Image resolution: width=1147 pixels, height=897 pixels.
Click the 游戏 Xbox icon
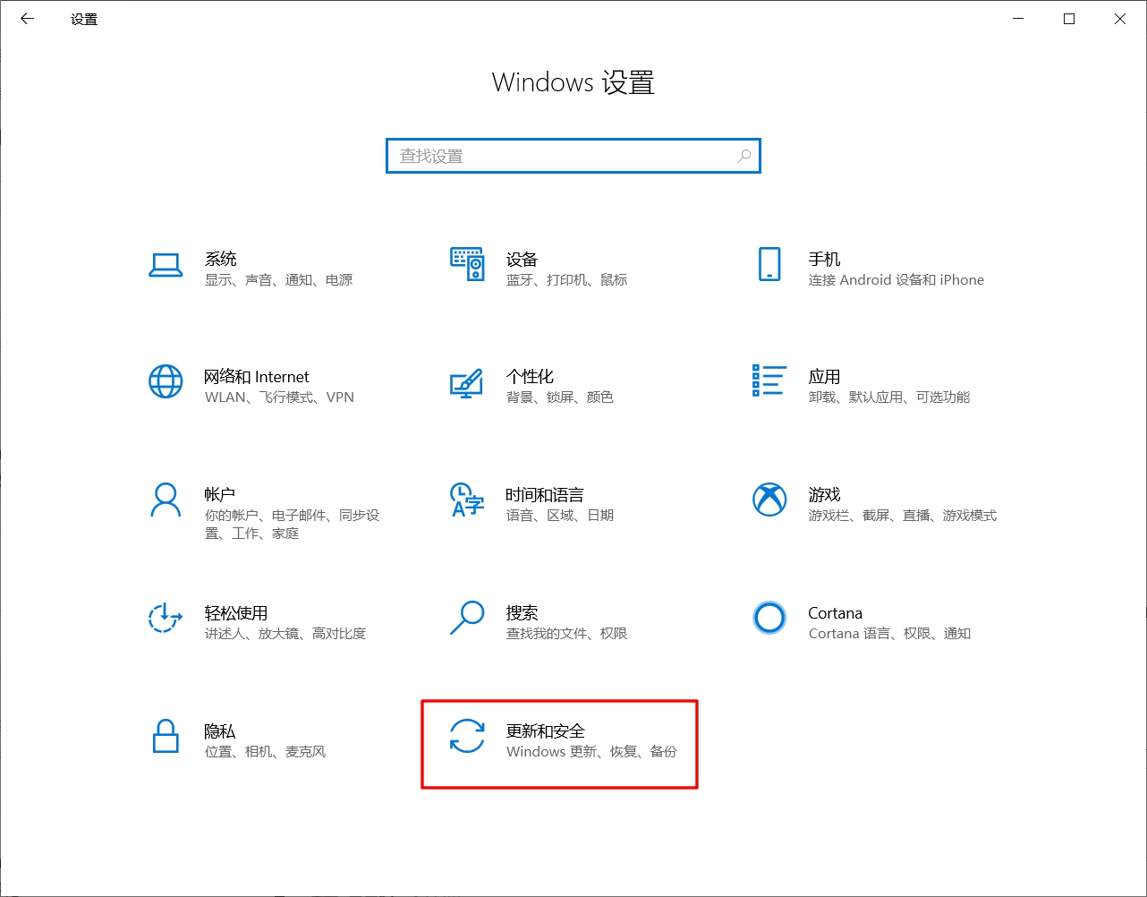(769, 500)
